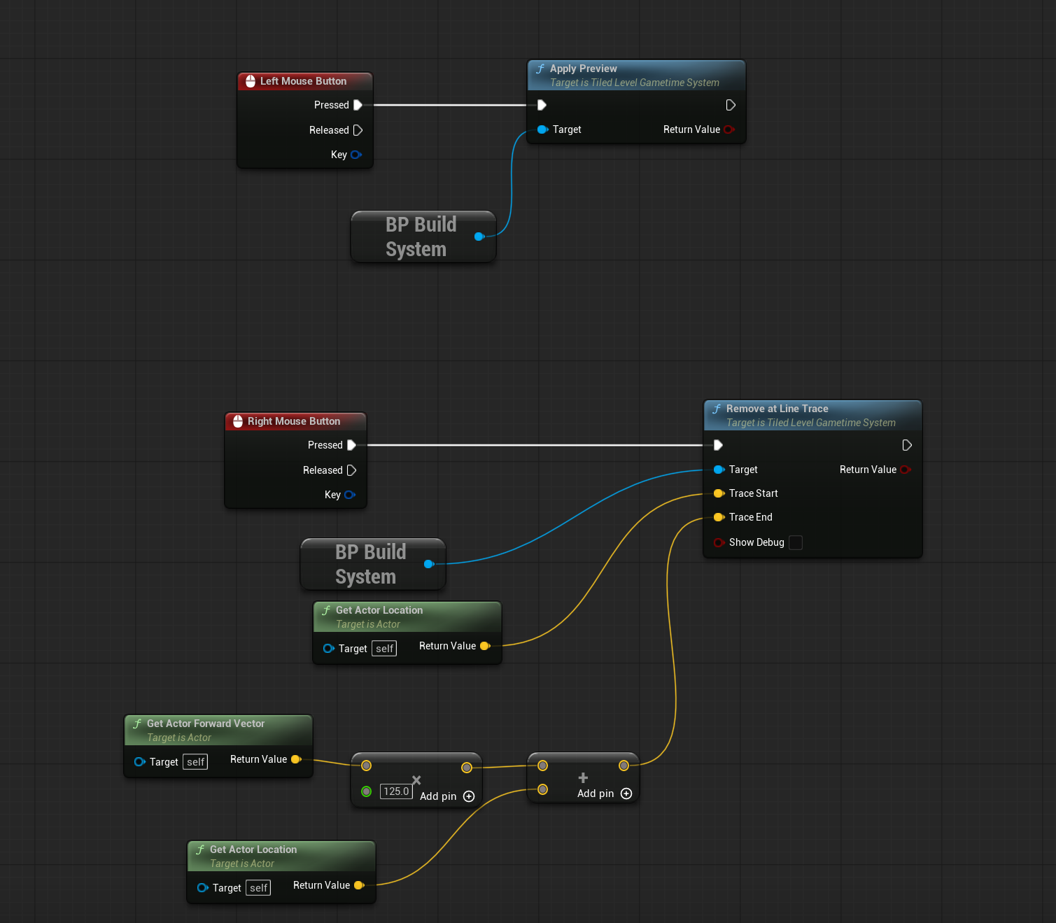Click the Trace Start pin on Remove at Line Trace

pos(718,493)
